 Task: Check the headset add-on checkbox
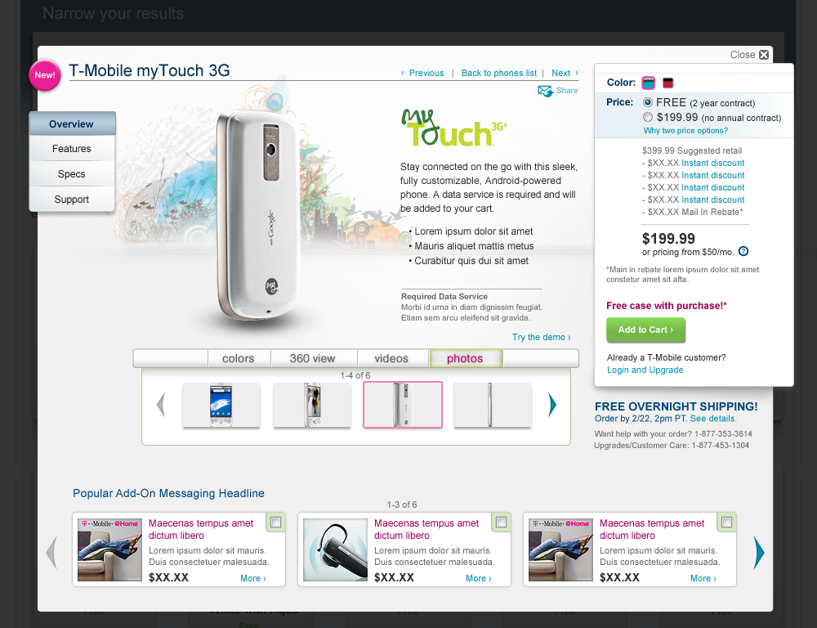point(502,523)
